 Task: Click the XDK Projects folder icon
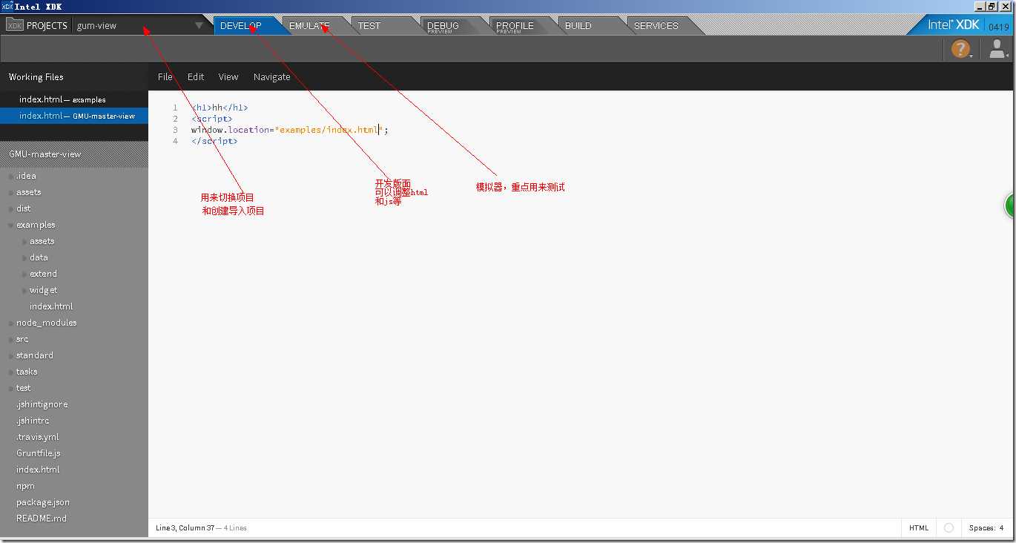(15, 25)
